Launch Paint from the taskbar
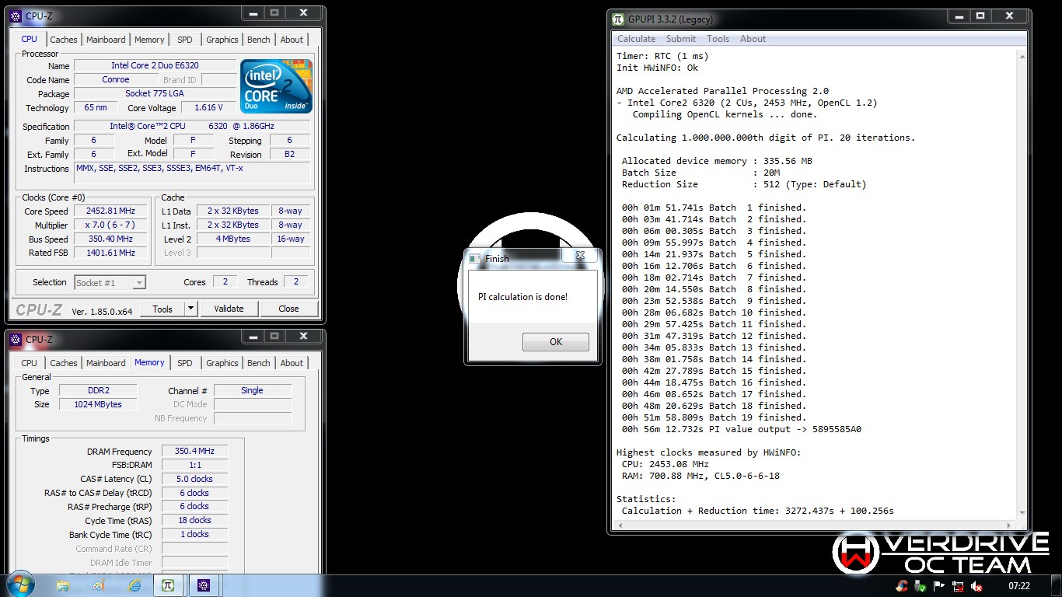The image size is (1062, 597). (99, 585)
